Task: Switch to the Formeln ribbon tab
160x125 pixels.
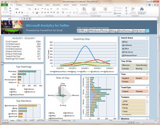Action: tap(39, 5)
